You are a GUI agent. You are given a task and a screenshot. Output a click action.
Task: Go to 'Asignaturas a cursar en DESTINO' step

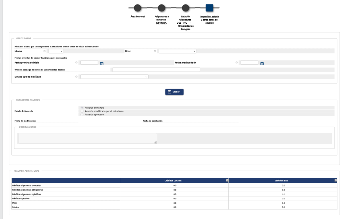click(162, 8)
